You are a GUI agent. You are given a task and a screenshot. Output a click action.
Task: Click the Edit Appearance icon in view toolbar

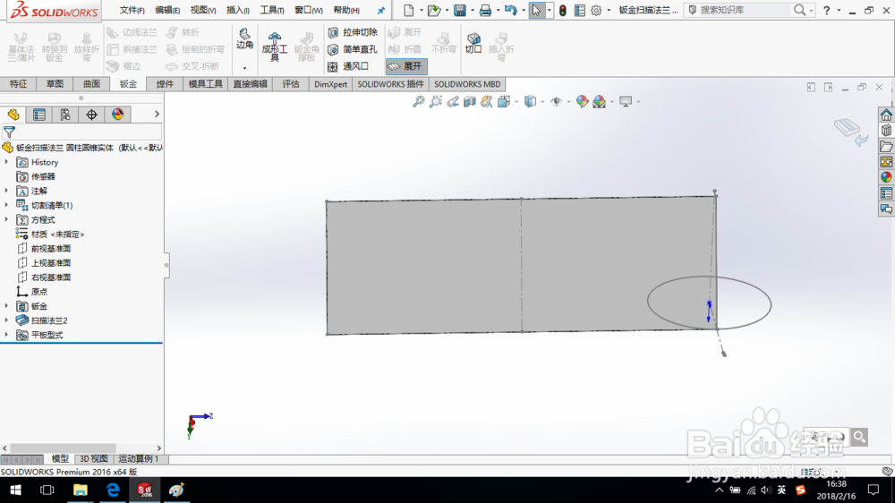[x=582, y=102]
